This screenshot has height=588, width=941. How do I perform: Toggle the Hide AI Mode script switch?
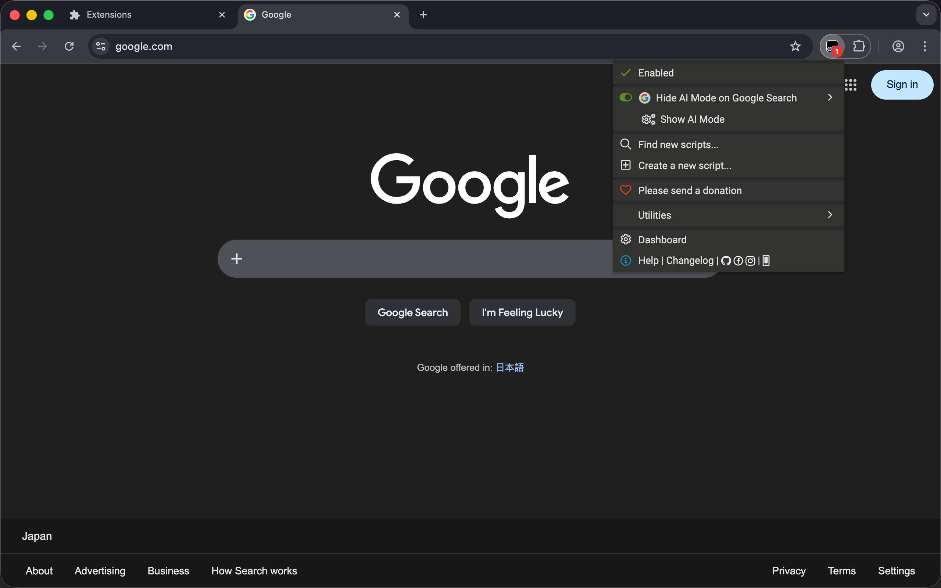coord(626,98)
